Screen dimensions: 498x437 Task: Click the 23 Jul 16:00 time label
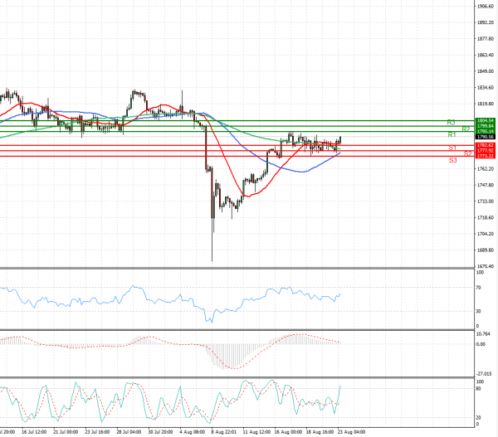(x=97, y=432)
